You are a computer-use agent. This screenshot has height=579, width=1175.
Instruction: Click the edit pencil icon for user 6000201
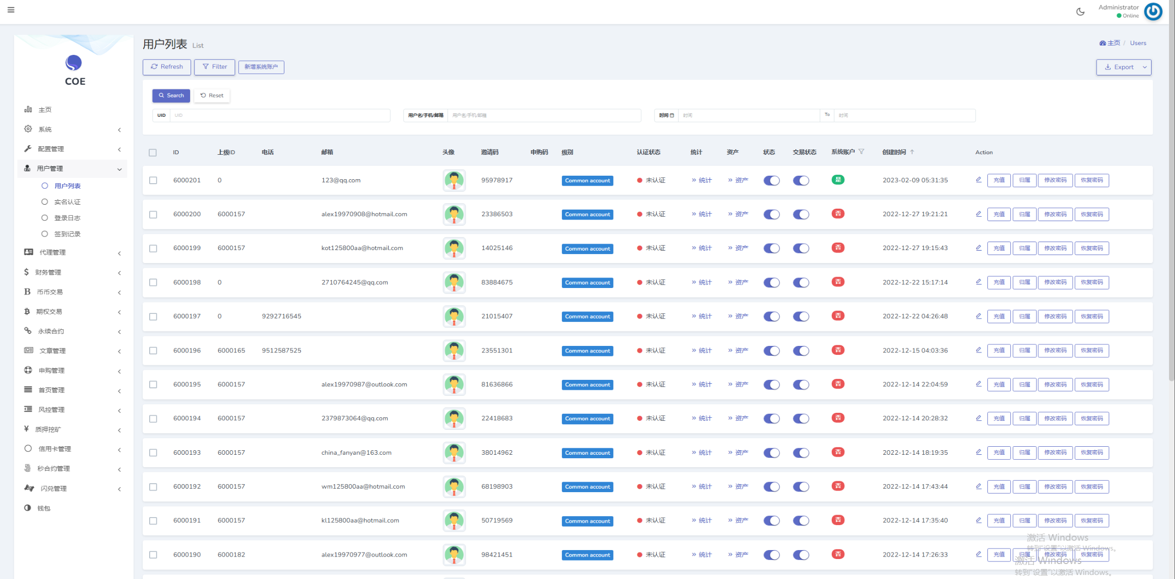(x=978, y=180)
